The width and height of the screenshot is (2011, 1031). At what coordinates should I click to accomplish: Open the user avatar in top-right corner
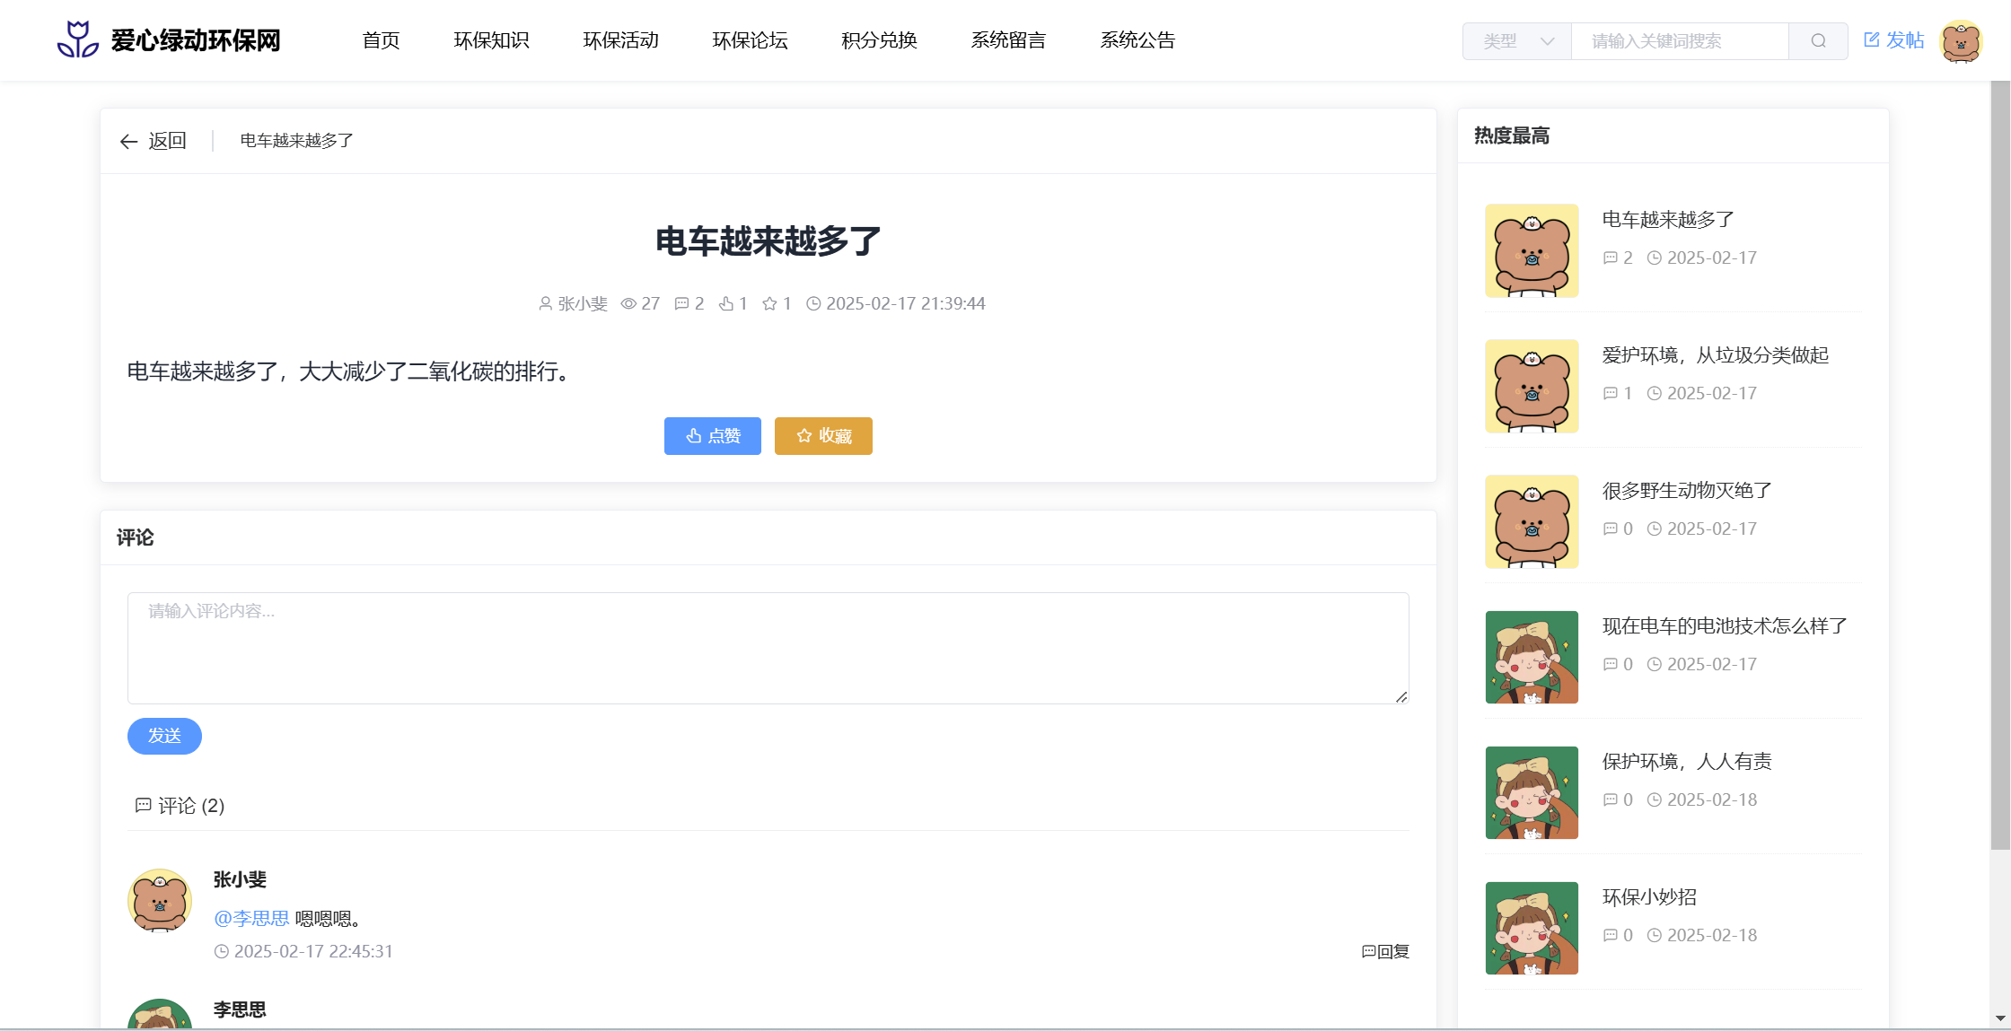pyautogui.click(x=1961, y=41)
